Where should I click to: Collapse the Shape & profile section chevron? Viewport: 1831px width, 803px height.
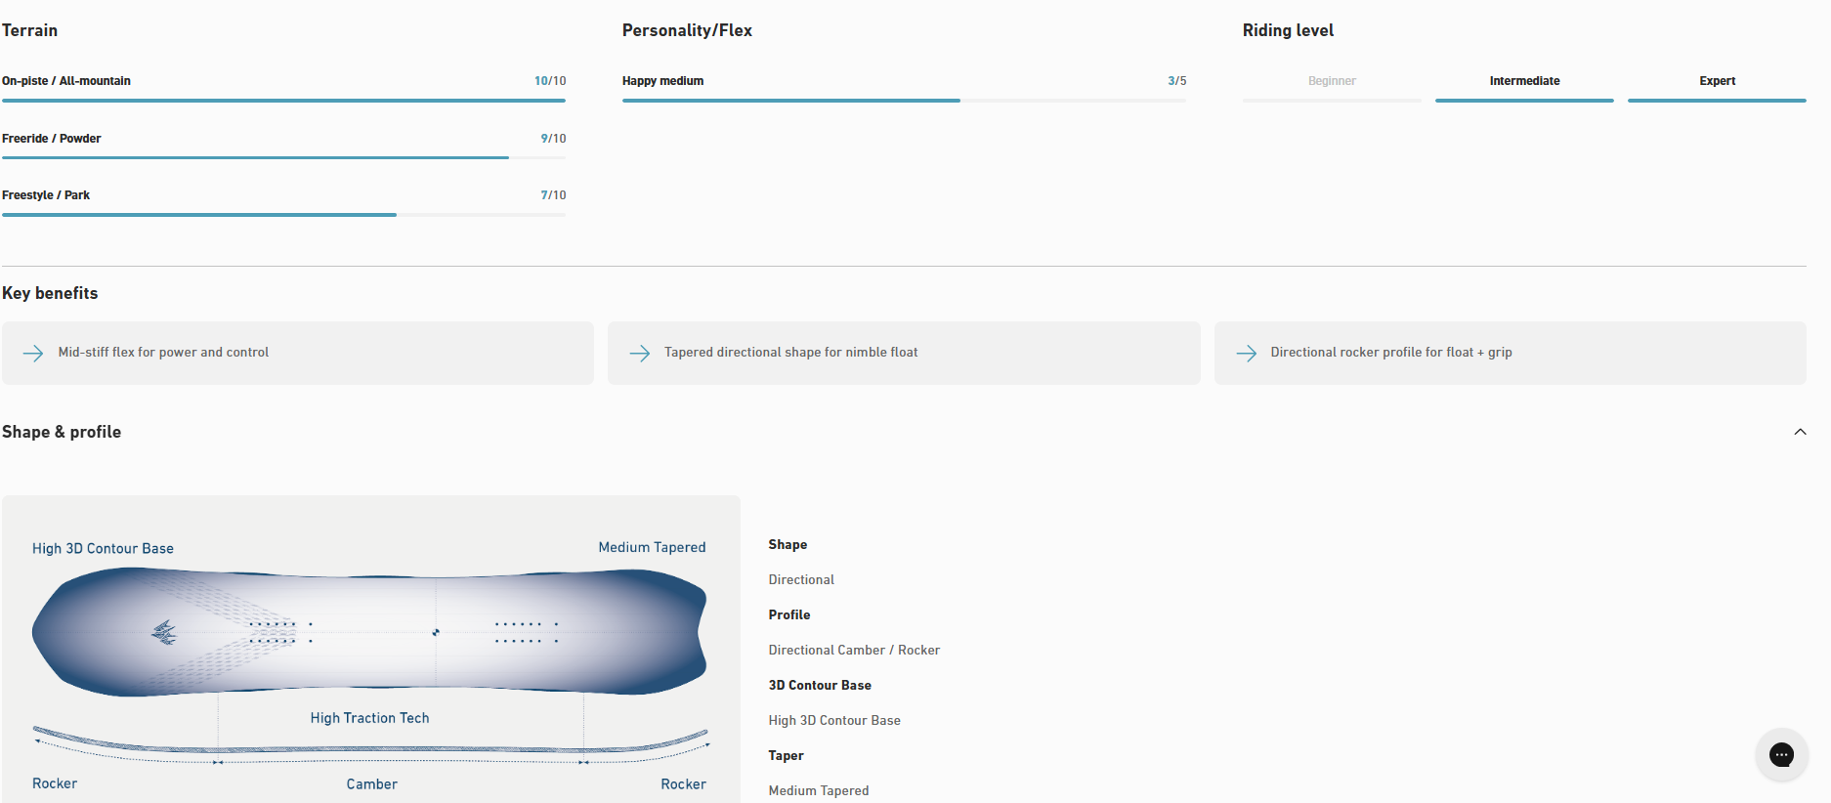(1800, 432)
